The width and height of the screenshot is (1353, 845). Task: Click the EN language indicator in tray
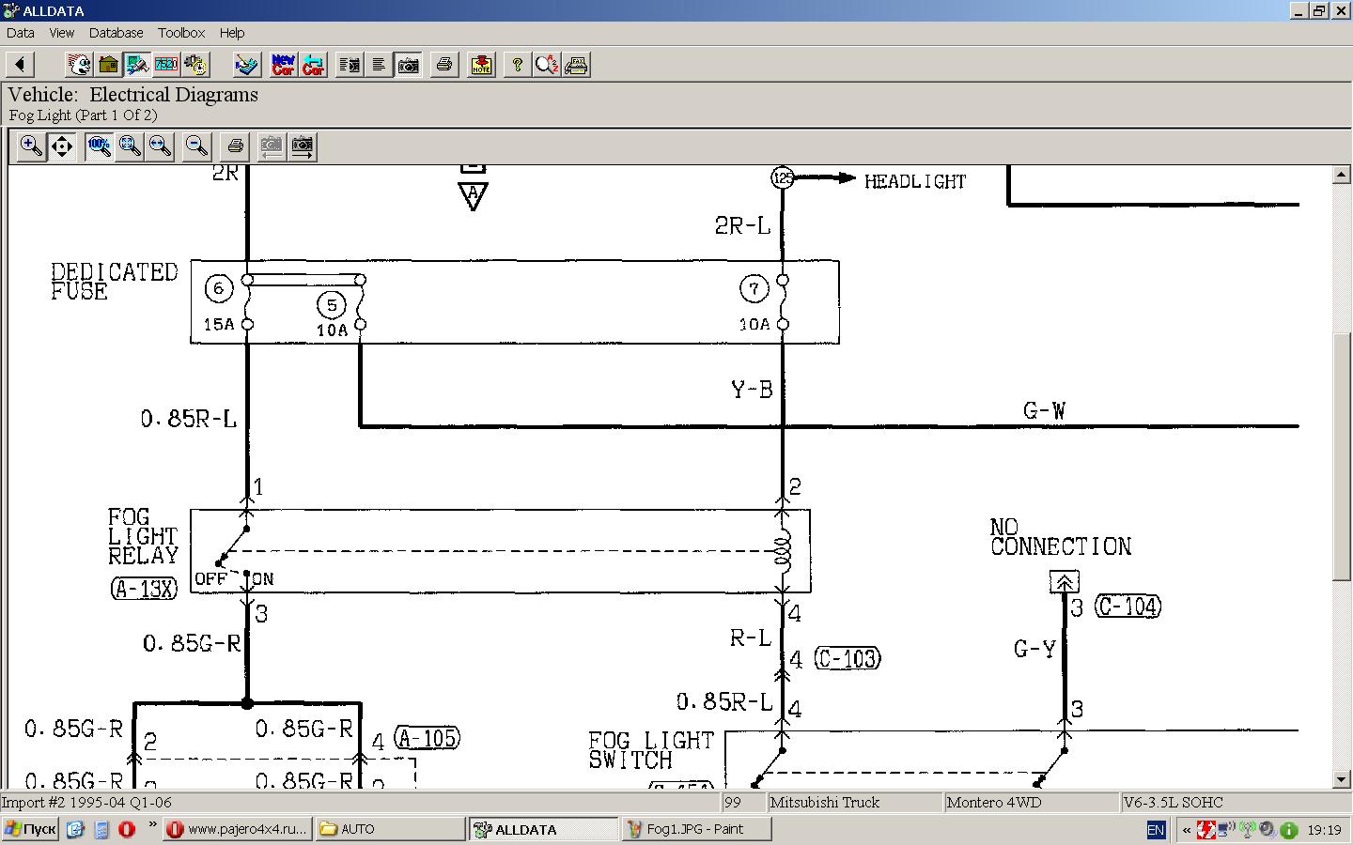[1156, 830]
